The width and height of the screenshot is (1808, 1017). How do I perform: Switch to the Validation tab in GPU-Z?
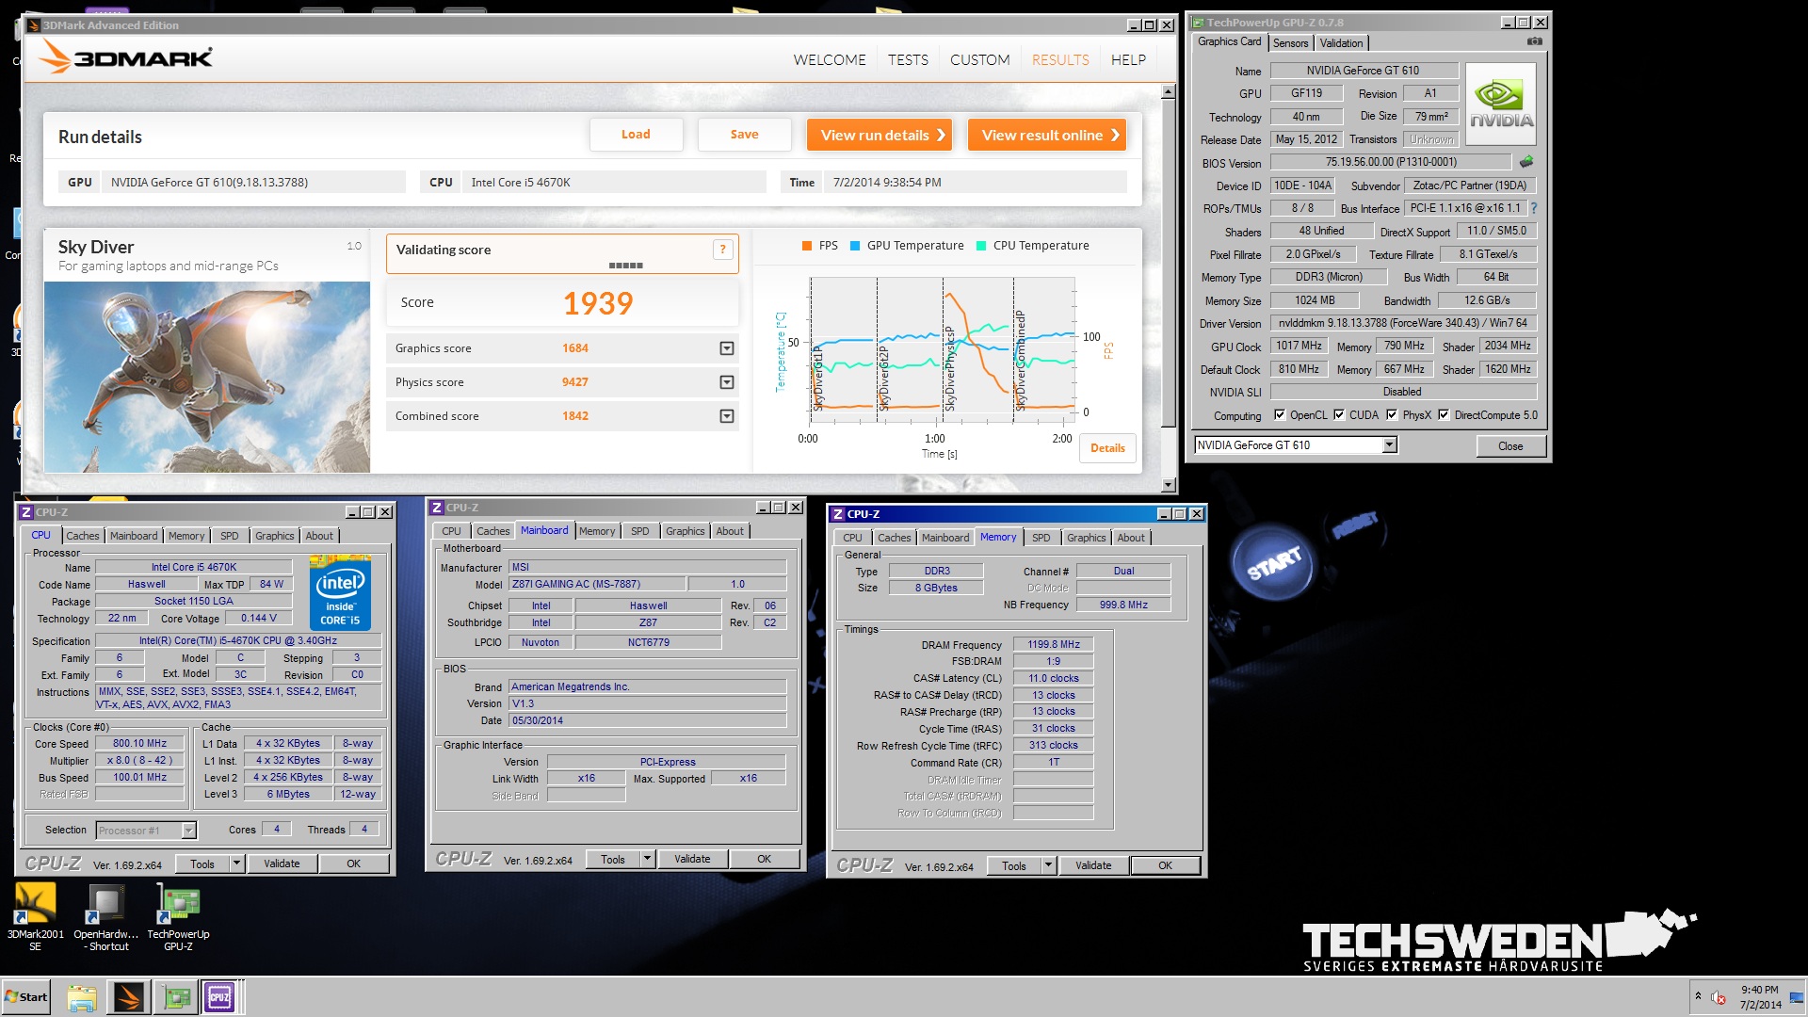pos(1341,43)
